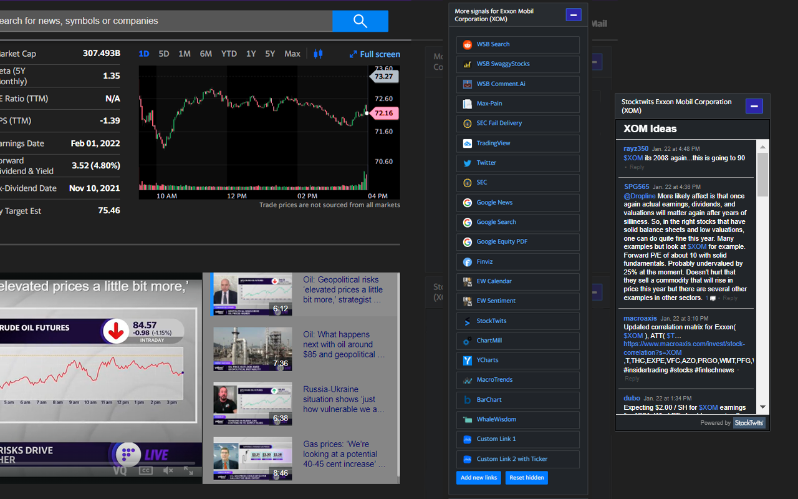Screen dimensions: 798x499
Task: Toggle candlestick chart type icon
Action: 318,54
